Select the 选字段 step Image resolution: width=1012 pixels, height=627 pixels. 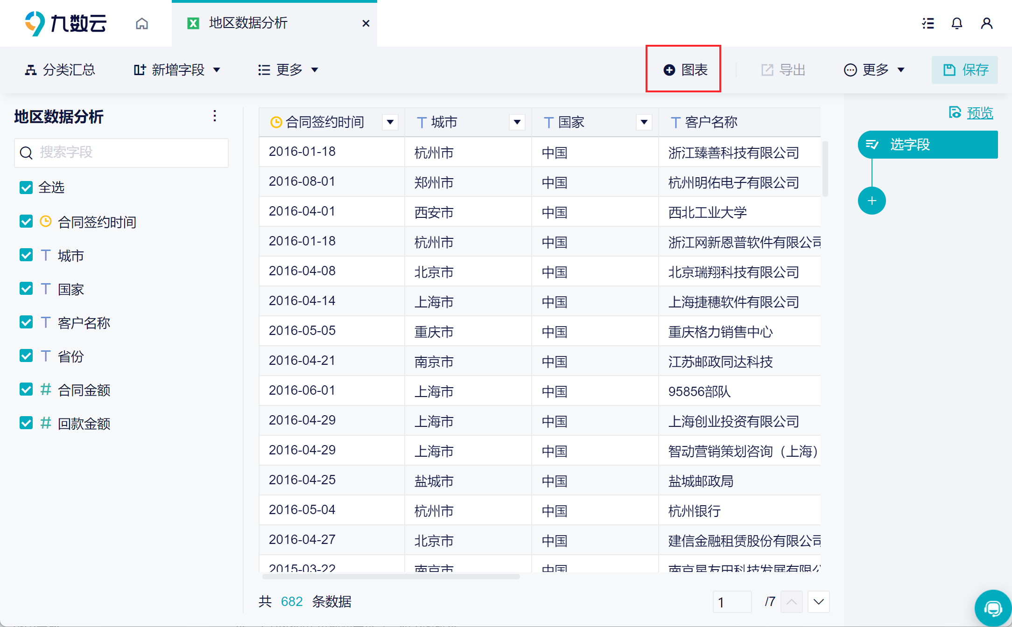(x=927, y=145)
